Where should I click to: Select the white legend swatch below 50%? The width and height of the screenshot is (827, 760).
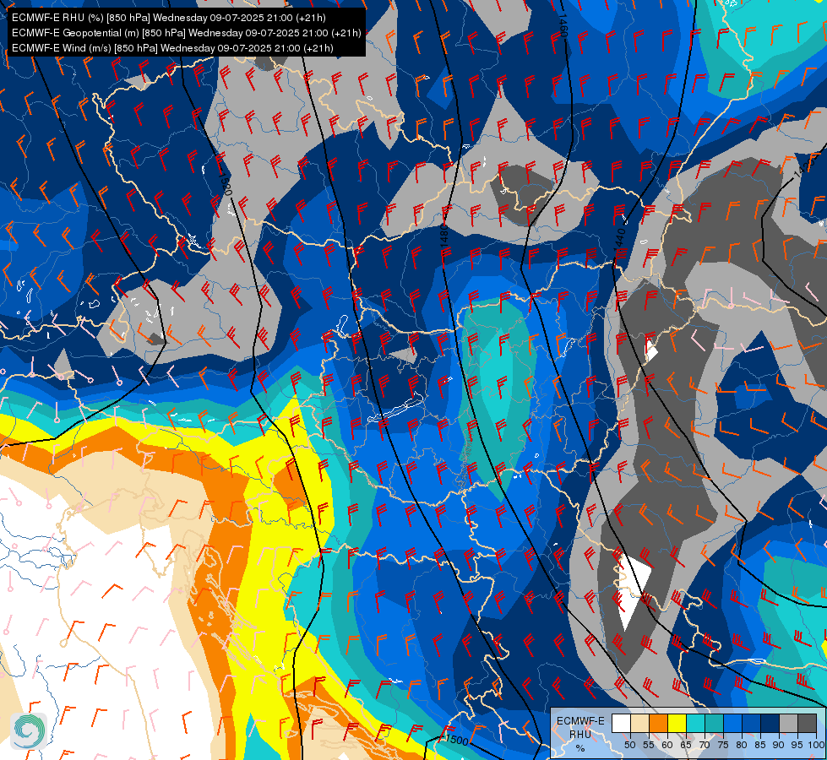tap(621, 723)
